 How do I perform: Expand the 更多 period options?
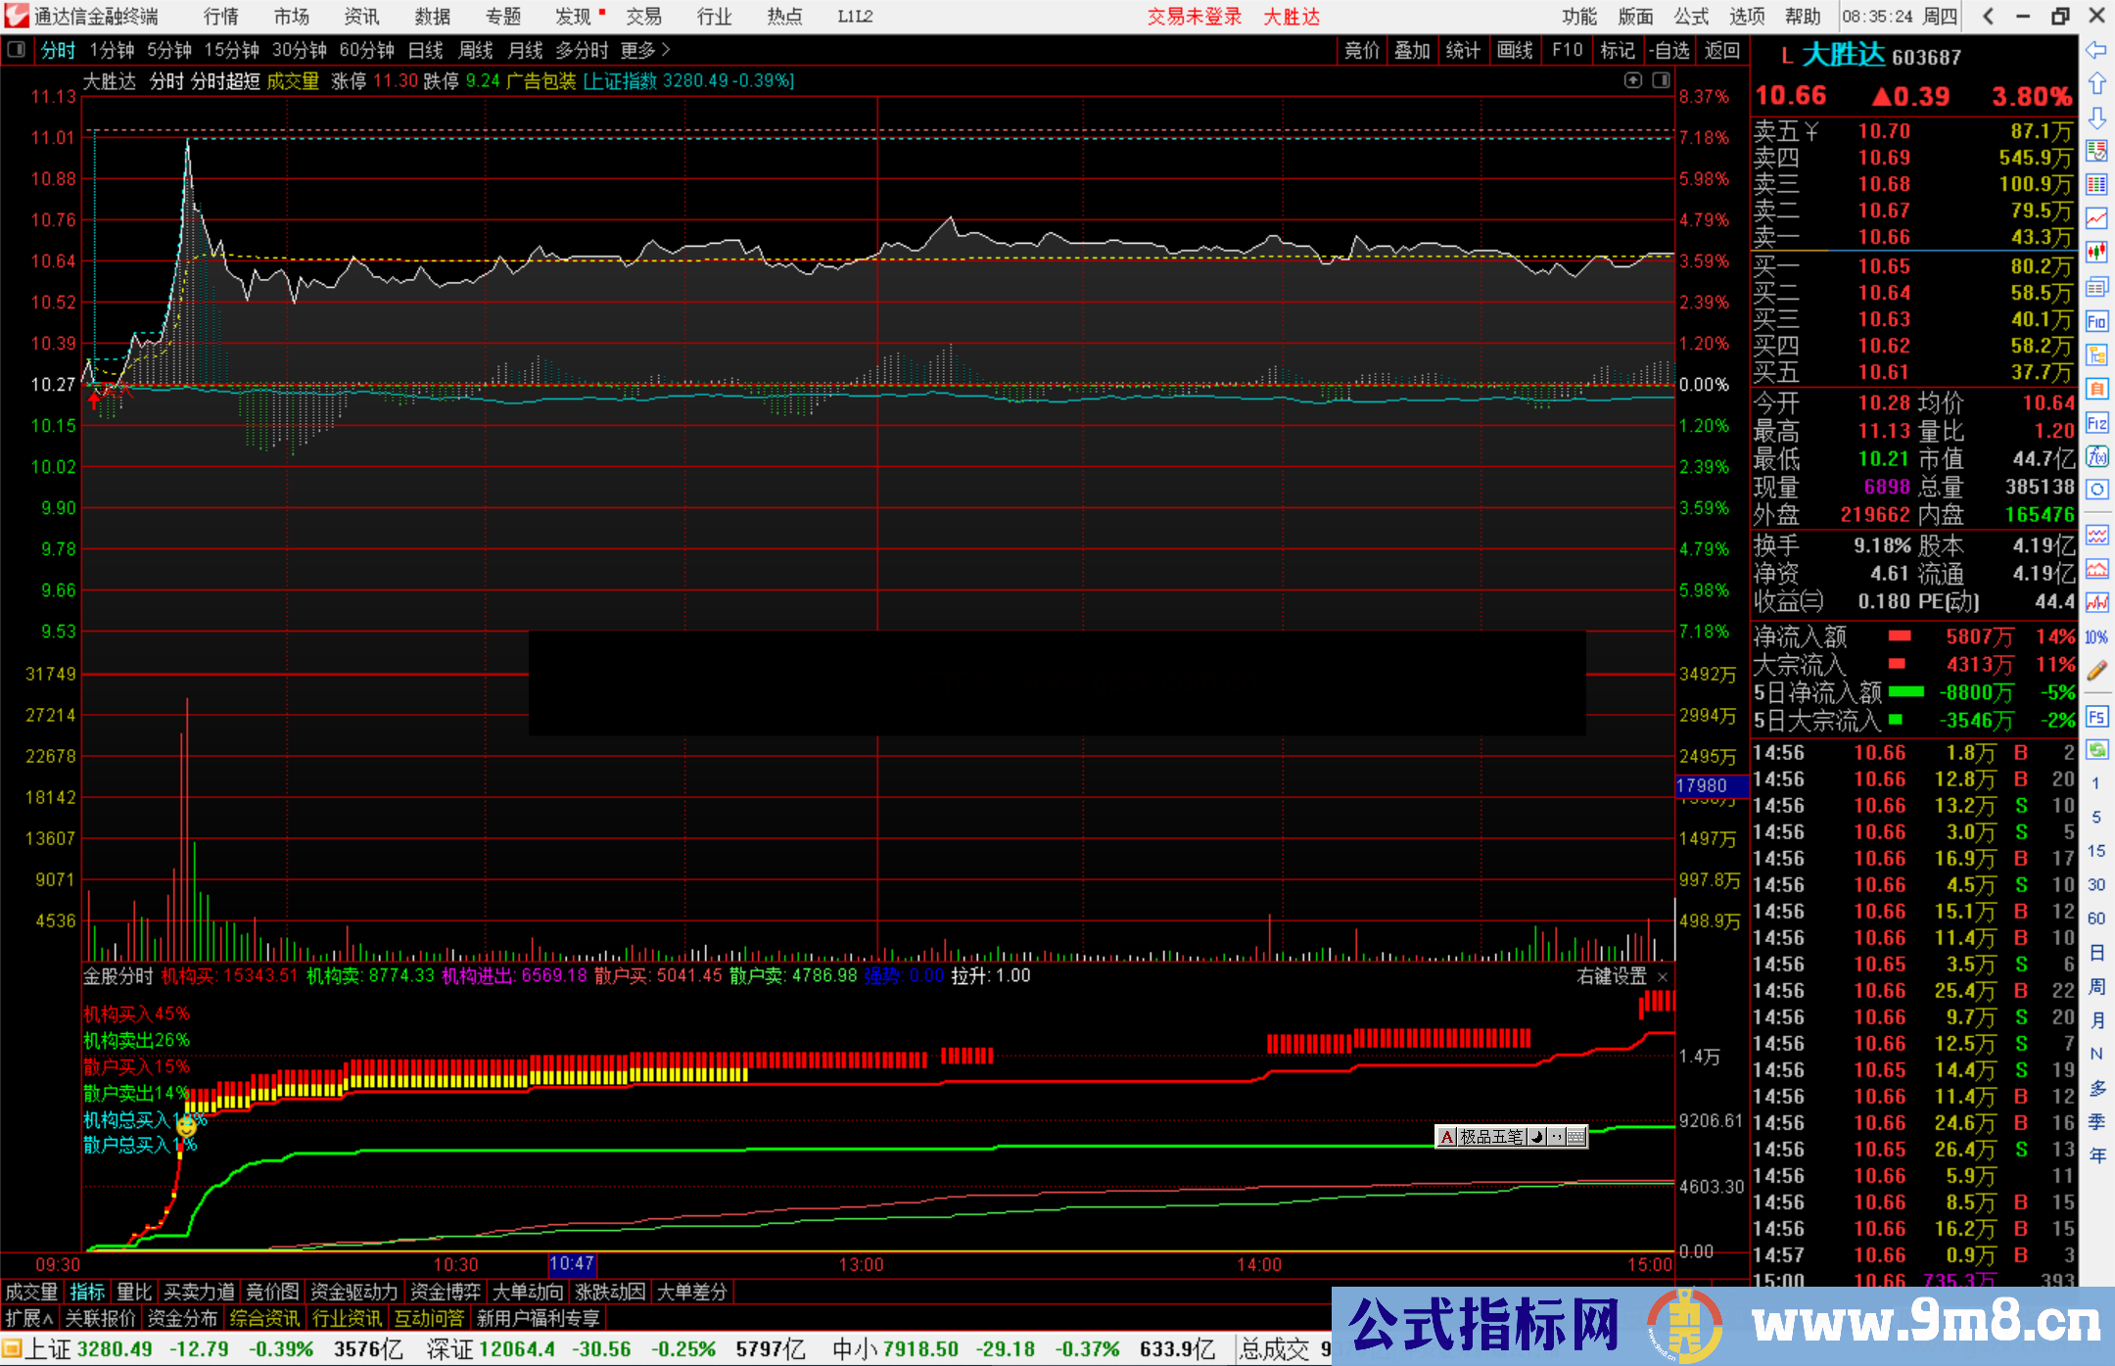pyautogui.click(x=645, y=50)
